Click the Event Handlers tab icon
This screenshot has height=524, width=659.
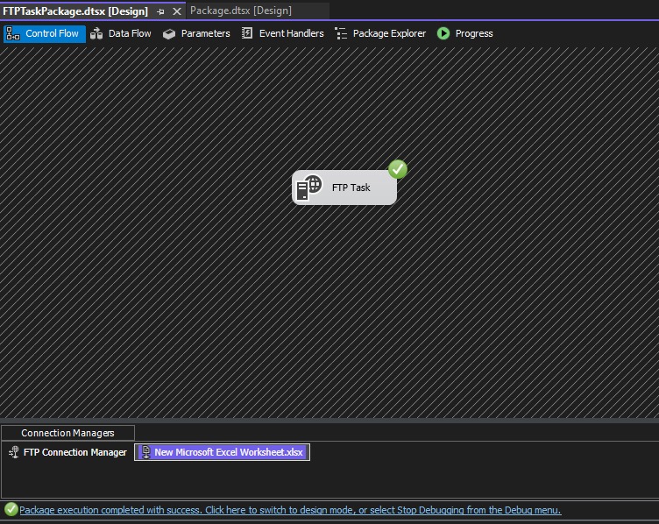(247, 33)
